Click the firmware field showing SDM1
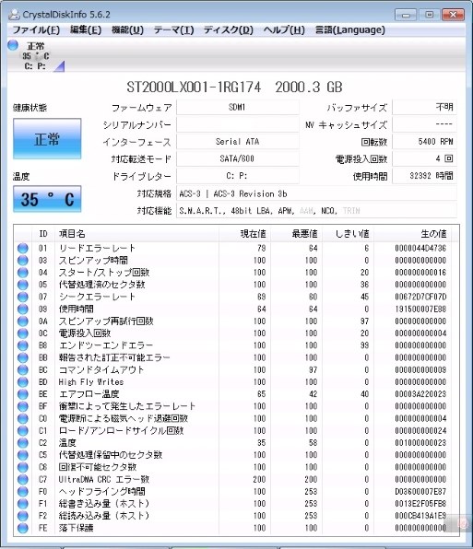The width and height of the screenshot is (473, 549). 238,107
